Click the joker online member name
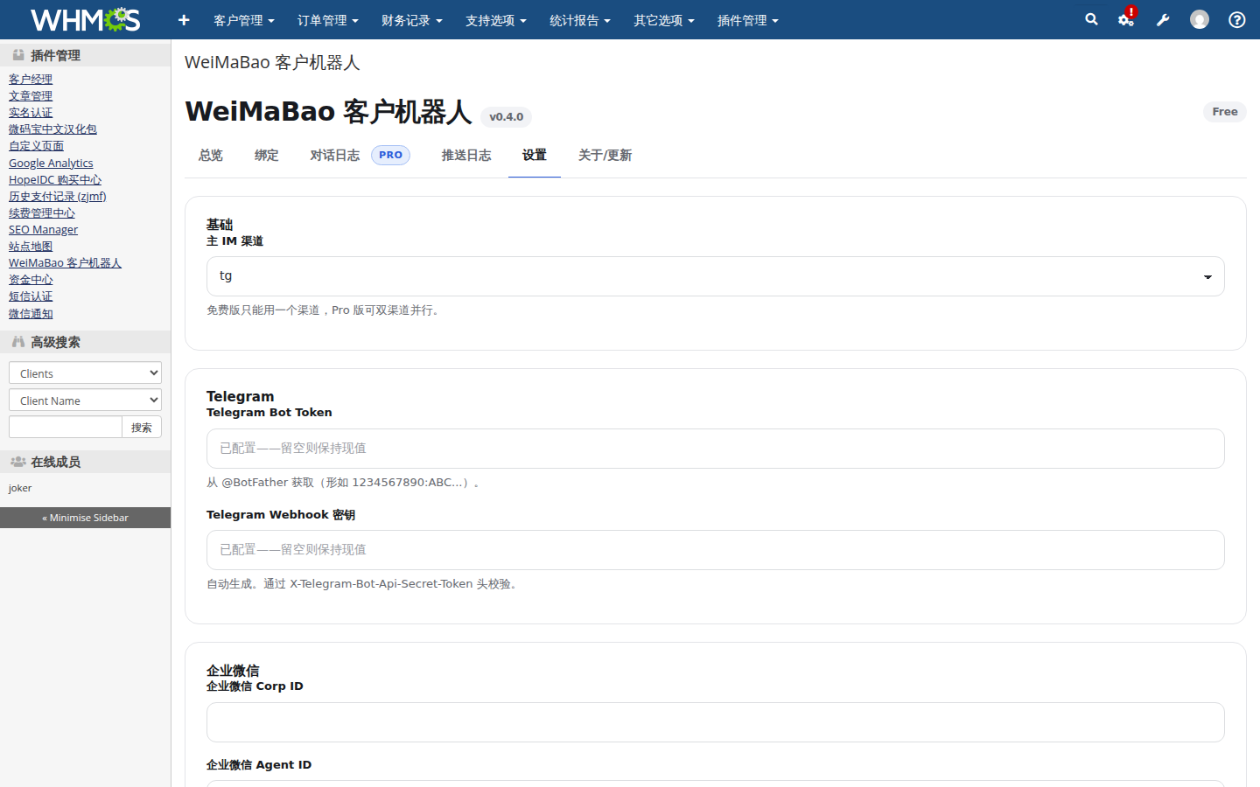 click(20, 488)
